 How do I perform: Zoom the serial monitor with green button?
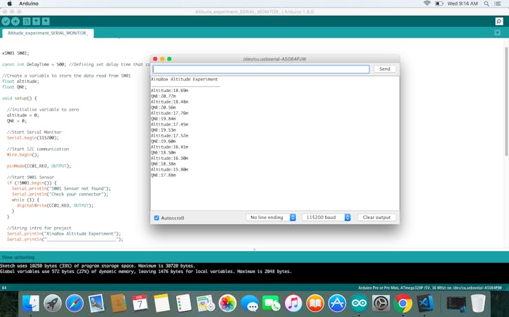point(169,59)
